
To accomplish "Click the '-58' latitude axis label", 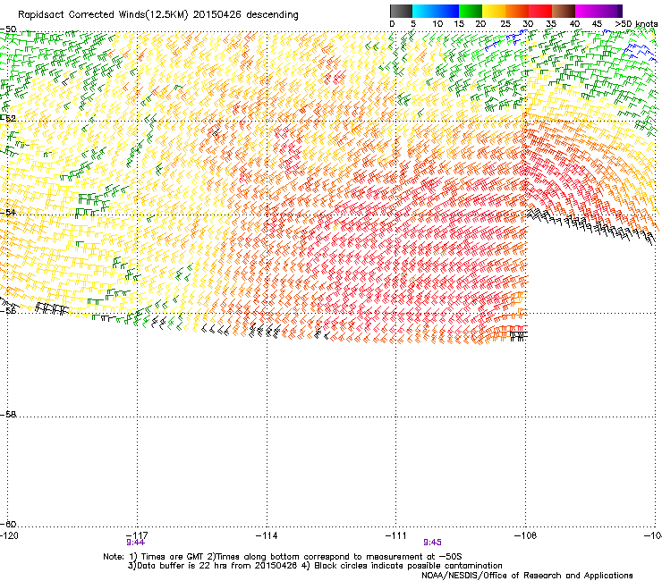I will pyautogui.click(x=8, y=415).
